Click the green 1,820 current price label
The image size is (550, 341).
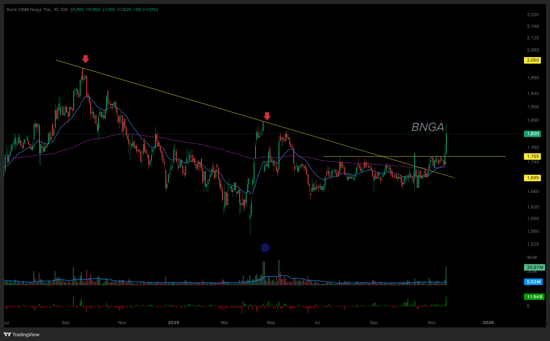[x=532, y=134]
